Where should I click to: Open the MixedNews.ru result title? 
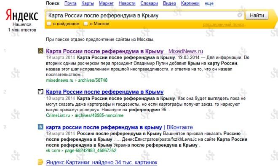(124, 51)
